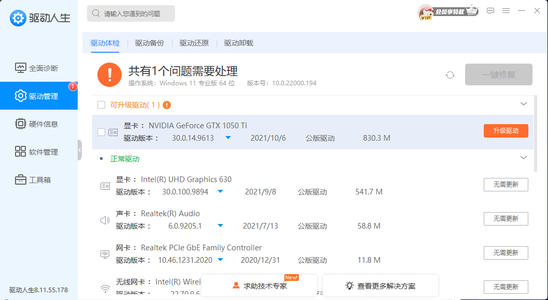This screenshot has width=548, height=300.
Task: Switch to the 驱动体检 tab
Action: coord(105,43)
